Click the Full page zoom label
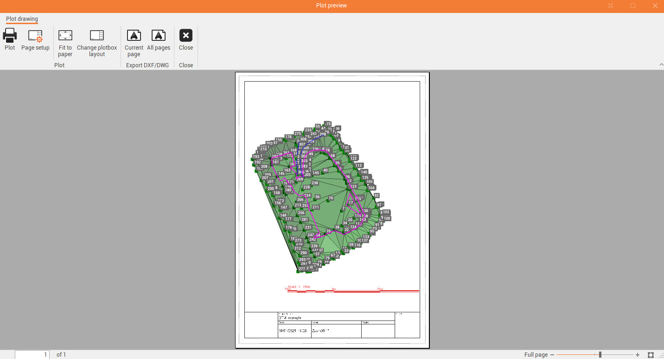This screenshot has width=664, height=359. [x=536, y=355]
